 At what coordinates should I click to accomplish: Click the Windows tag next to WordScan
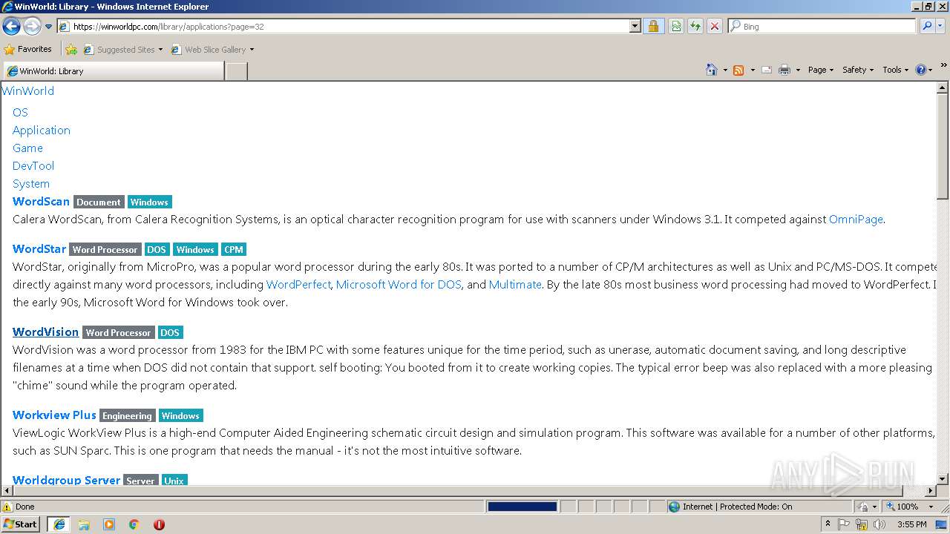(149, 202)
